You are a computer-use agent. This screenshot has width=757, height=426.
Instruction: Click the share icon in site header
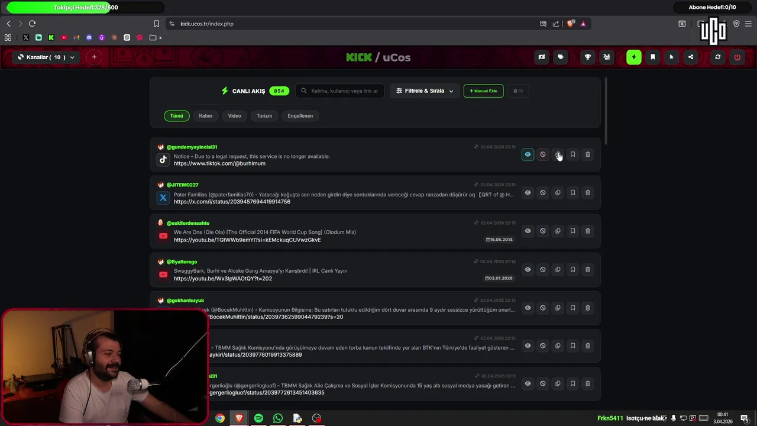[690, 57]
